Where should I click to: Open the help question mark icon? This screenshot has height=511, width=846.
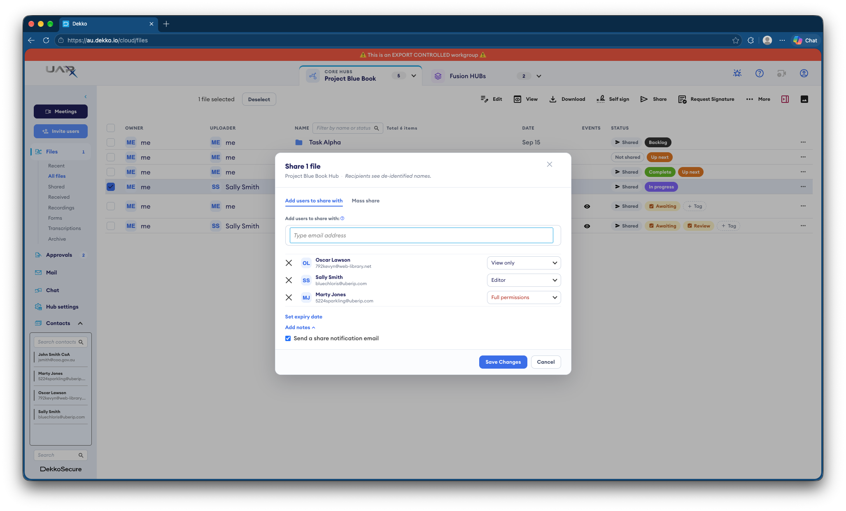point(760,73)
